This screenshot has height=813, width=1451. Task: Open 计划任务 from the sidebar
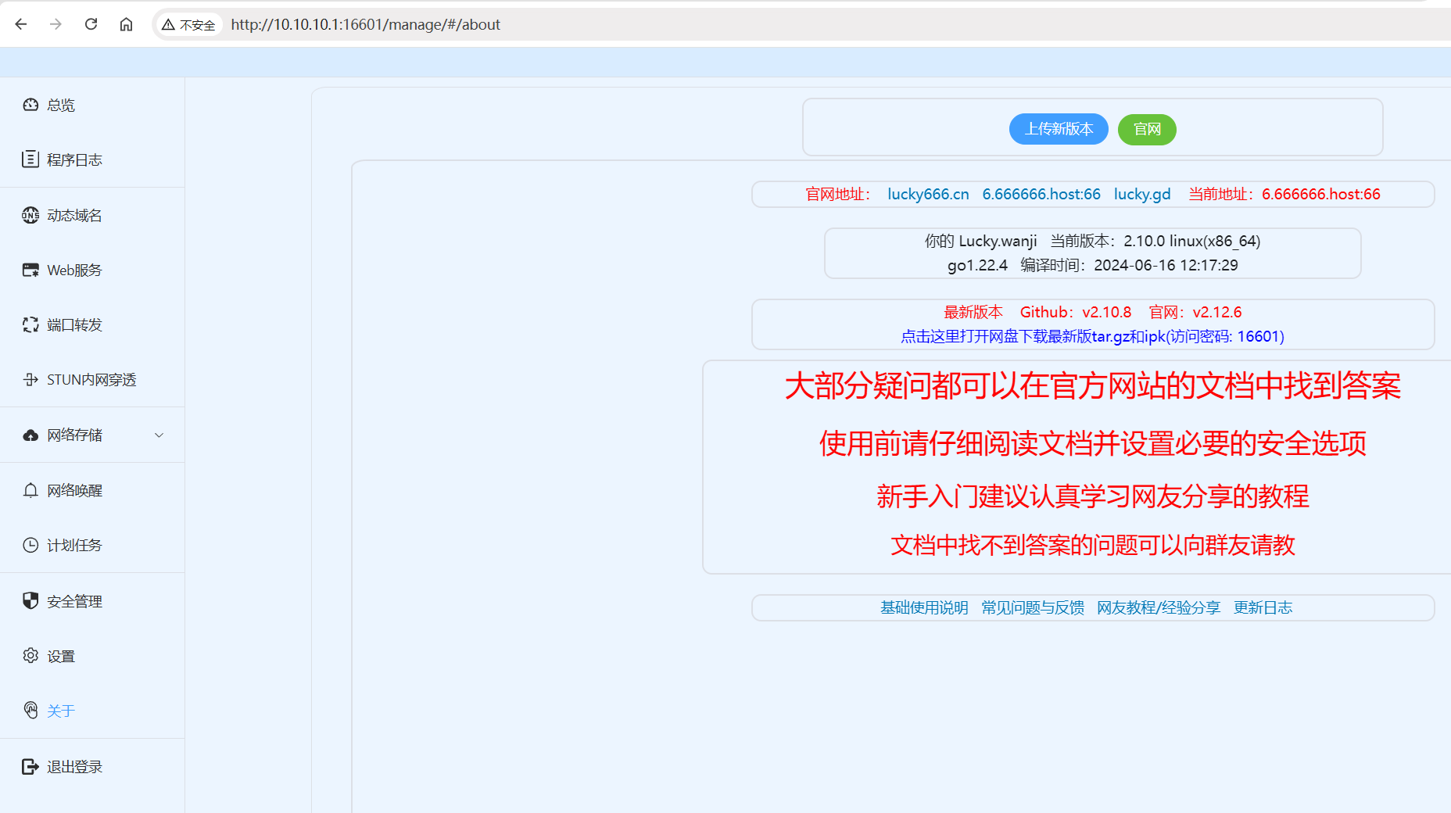92,545
